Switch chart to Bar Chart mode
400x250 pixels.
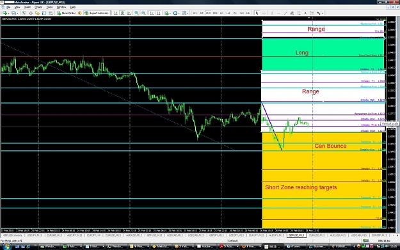click(x=116, y=13)
